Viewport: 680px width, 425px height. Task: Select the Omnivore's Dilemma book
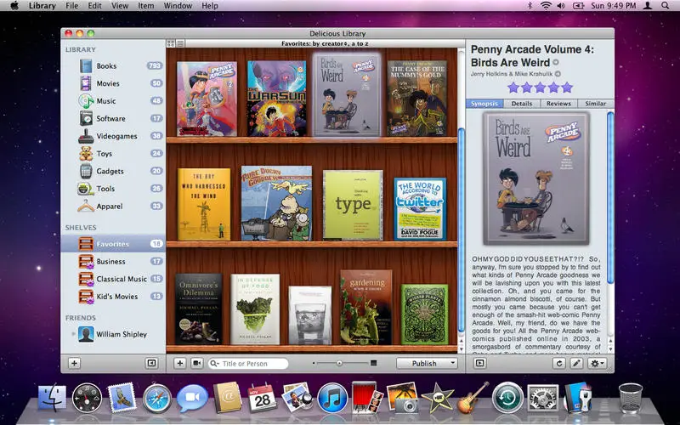click(199, 309)
